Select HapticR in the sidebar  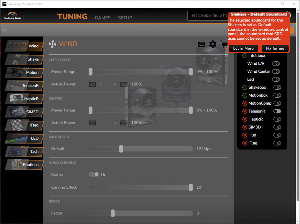[x=24, y=99]
